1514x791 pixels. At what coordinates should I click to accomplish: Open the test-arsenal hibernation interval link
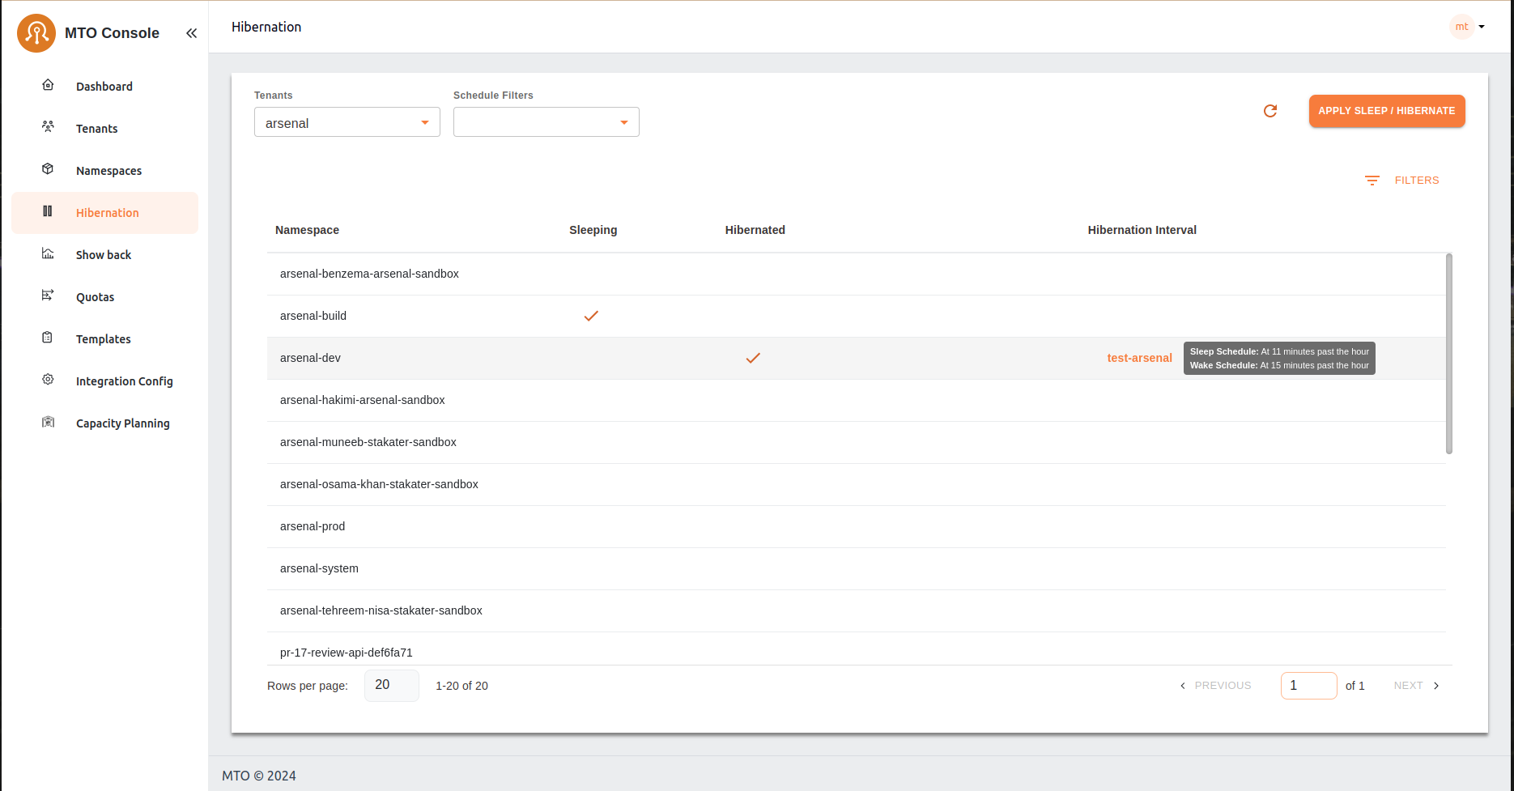click(x=1139, y=358)
